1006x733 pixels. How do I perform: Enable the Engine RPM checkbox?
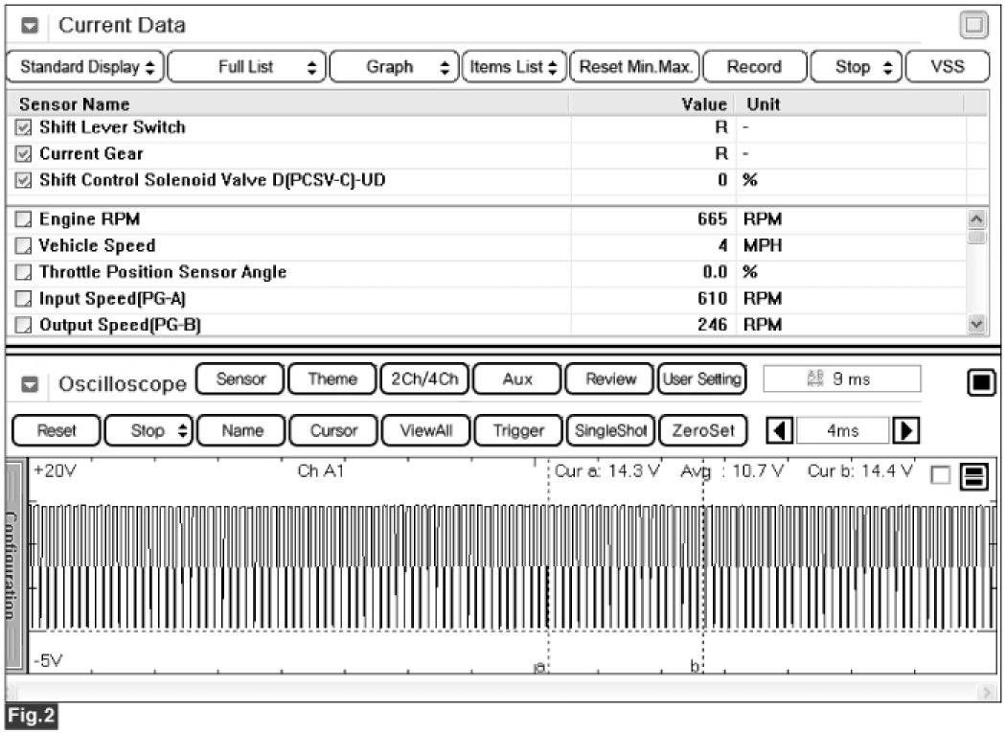tap(24, 219)
